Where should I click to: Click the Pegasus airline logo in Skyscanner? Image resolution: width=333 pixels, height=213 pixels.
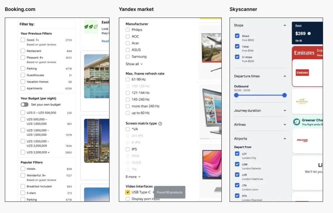click(302, 140)
